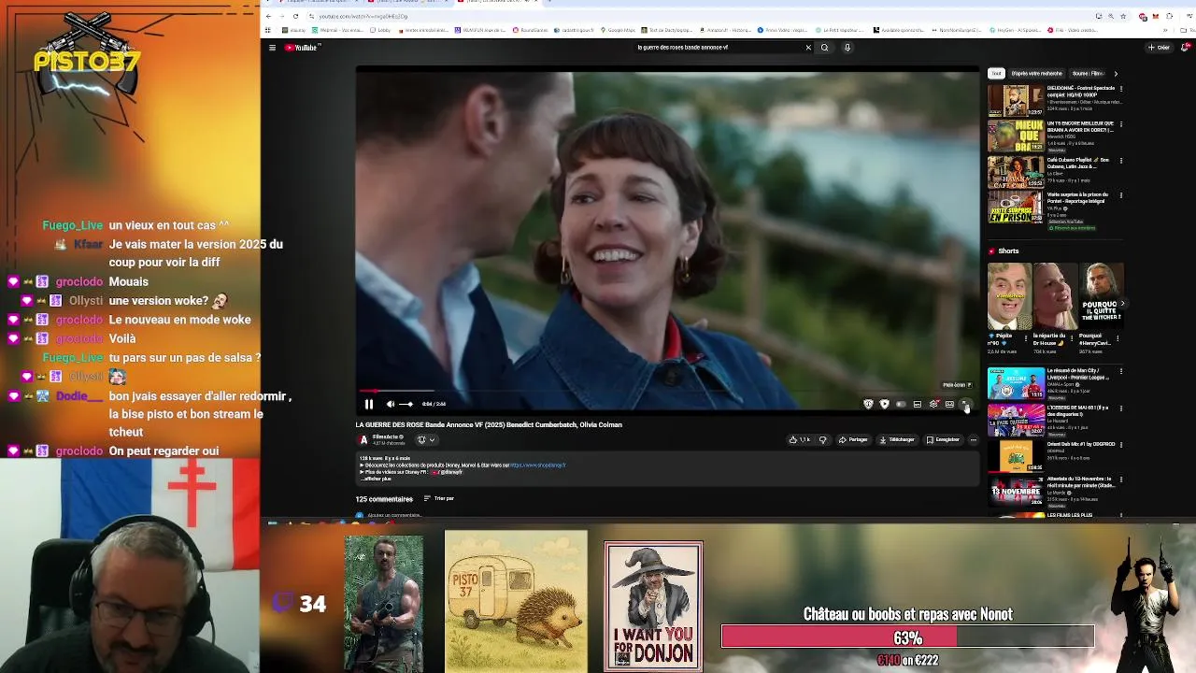Adjust the video volume slider
1196x673 pixels.
coord(406,404)
